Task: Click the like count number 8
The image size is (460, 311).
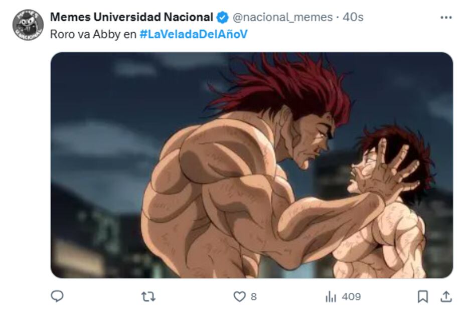Action: coord(254,296)
